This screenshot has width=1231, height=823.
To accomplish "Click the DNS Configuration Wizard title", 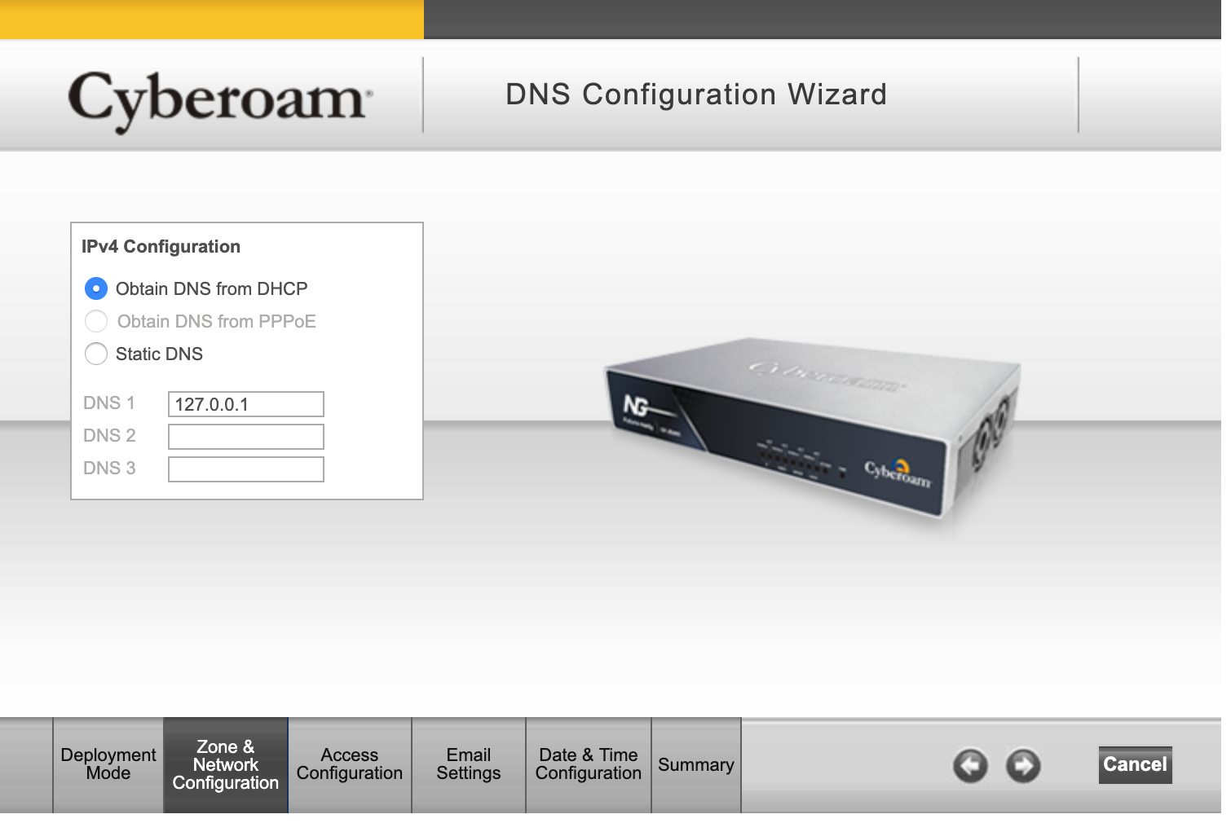I will tap(695, 95).
